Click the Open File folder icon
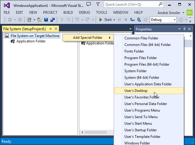195x145 pixels. [x=39, y=20]
